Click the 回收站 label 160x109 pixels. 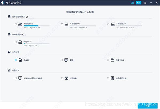pyautogui.click(x=26, y=60)
